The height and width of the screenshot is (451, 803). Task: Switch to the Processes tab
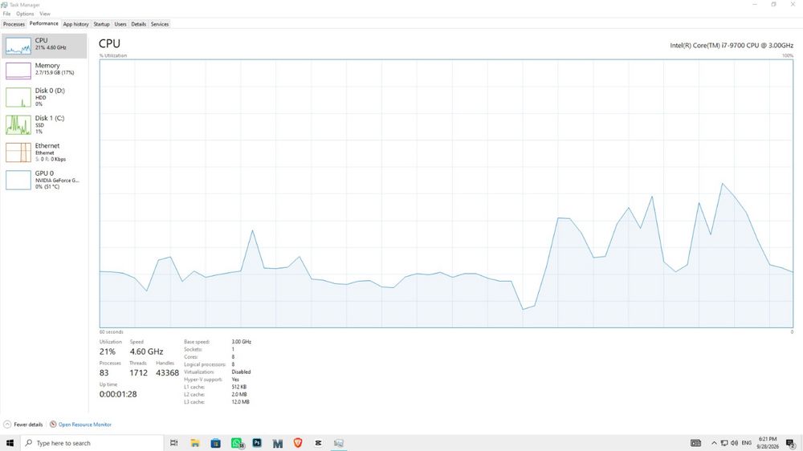point(14,24)
